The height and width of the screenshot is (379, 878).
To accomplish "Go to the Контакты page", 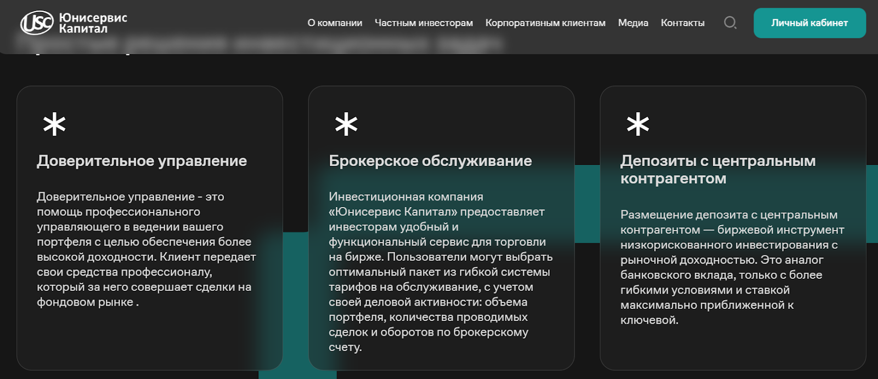I will [683, 23].
